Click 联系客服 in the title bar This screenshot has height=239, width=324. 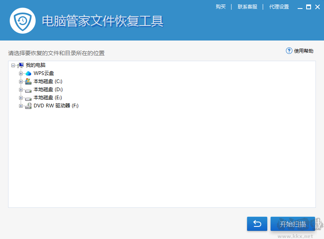247,6
